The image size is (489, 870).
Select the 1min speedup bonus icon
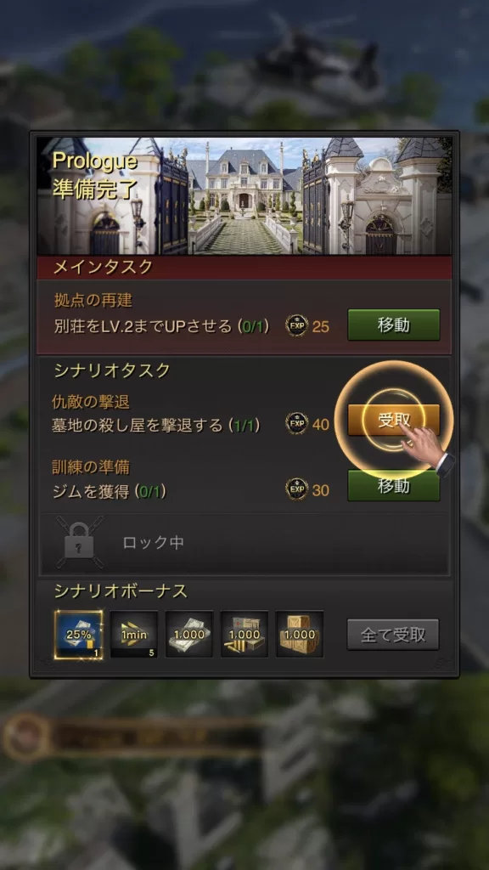pyautogui.click(x=133, y=634)
